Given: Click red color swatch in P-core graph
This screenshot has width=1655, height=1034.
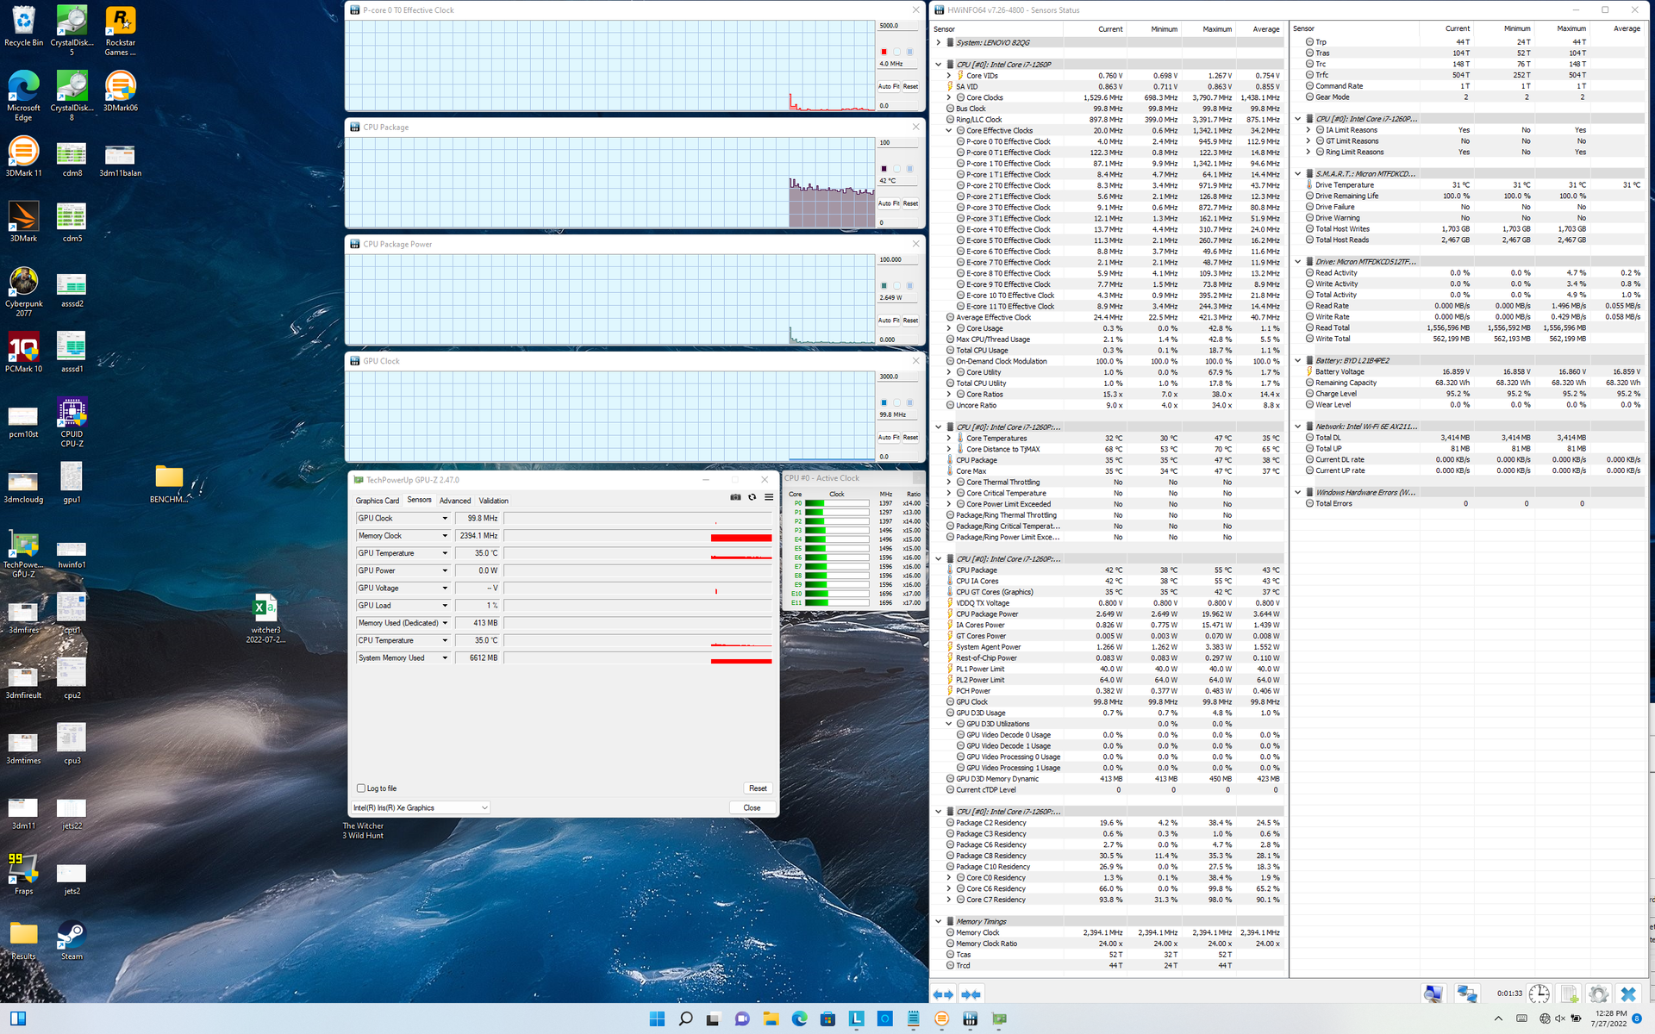Looking at the screenshot, I should coord(884,52).
